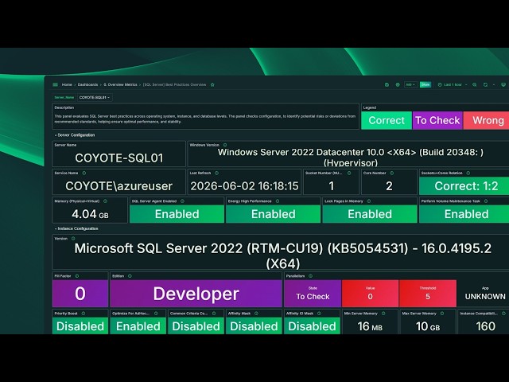Go to Dashboards breadcrumb
This screenshot has height=382, width=509.
(87, 85)
